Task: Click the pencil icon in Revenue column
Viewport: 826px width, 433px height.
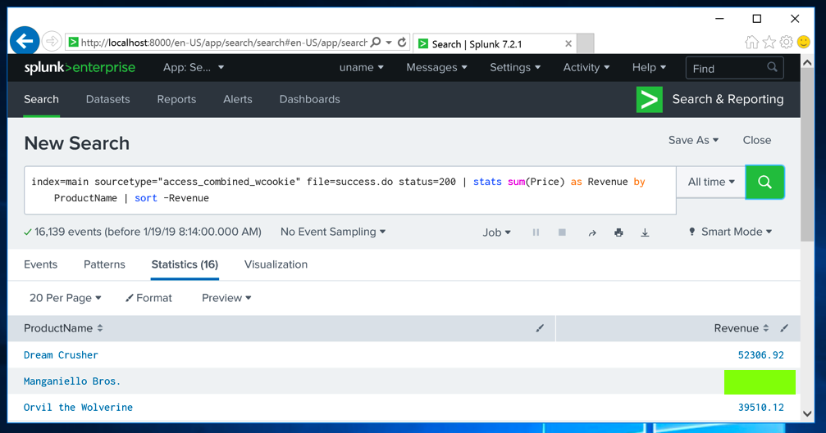Action: tap(784, 328)
